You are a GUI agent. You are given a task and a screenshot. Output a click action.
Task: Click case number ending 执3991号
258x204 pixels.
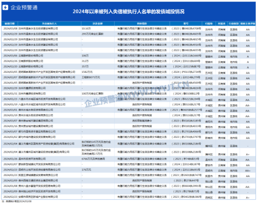(186, 186)
